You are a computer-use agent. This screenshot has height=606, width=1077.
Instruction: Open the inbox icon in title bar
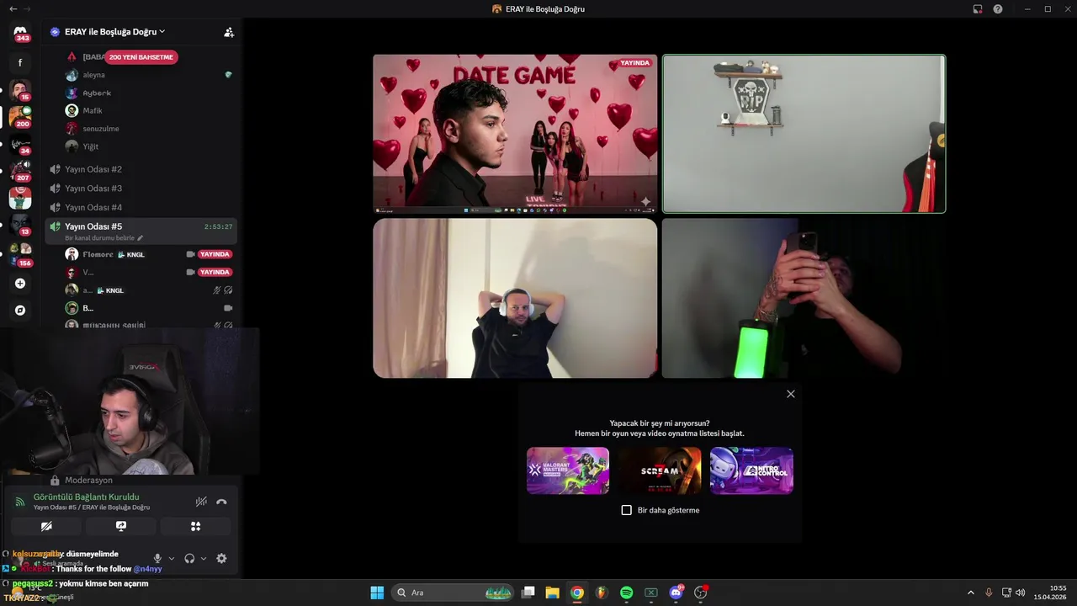pos(978,8)
